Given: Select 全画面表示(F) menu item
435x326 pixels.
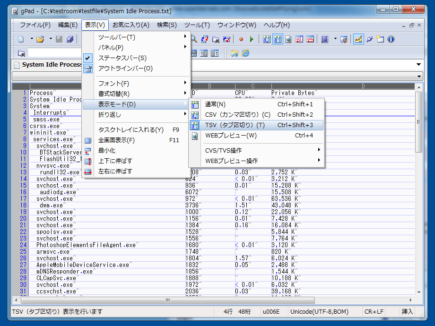Looking at the screenshot, I should coord(137,140).
